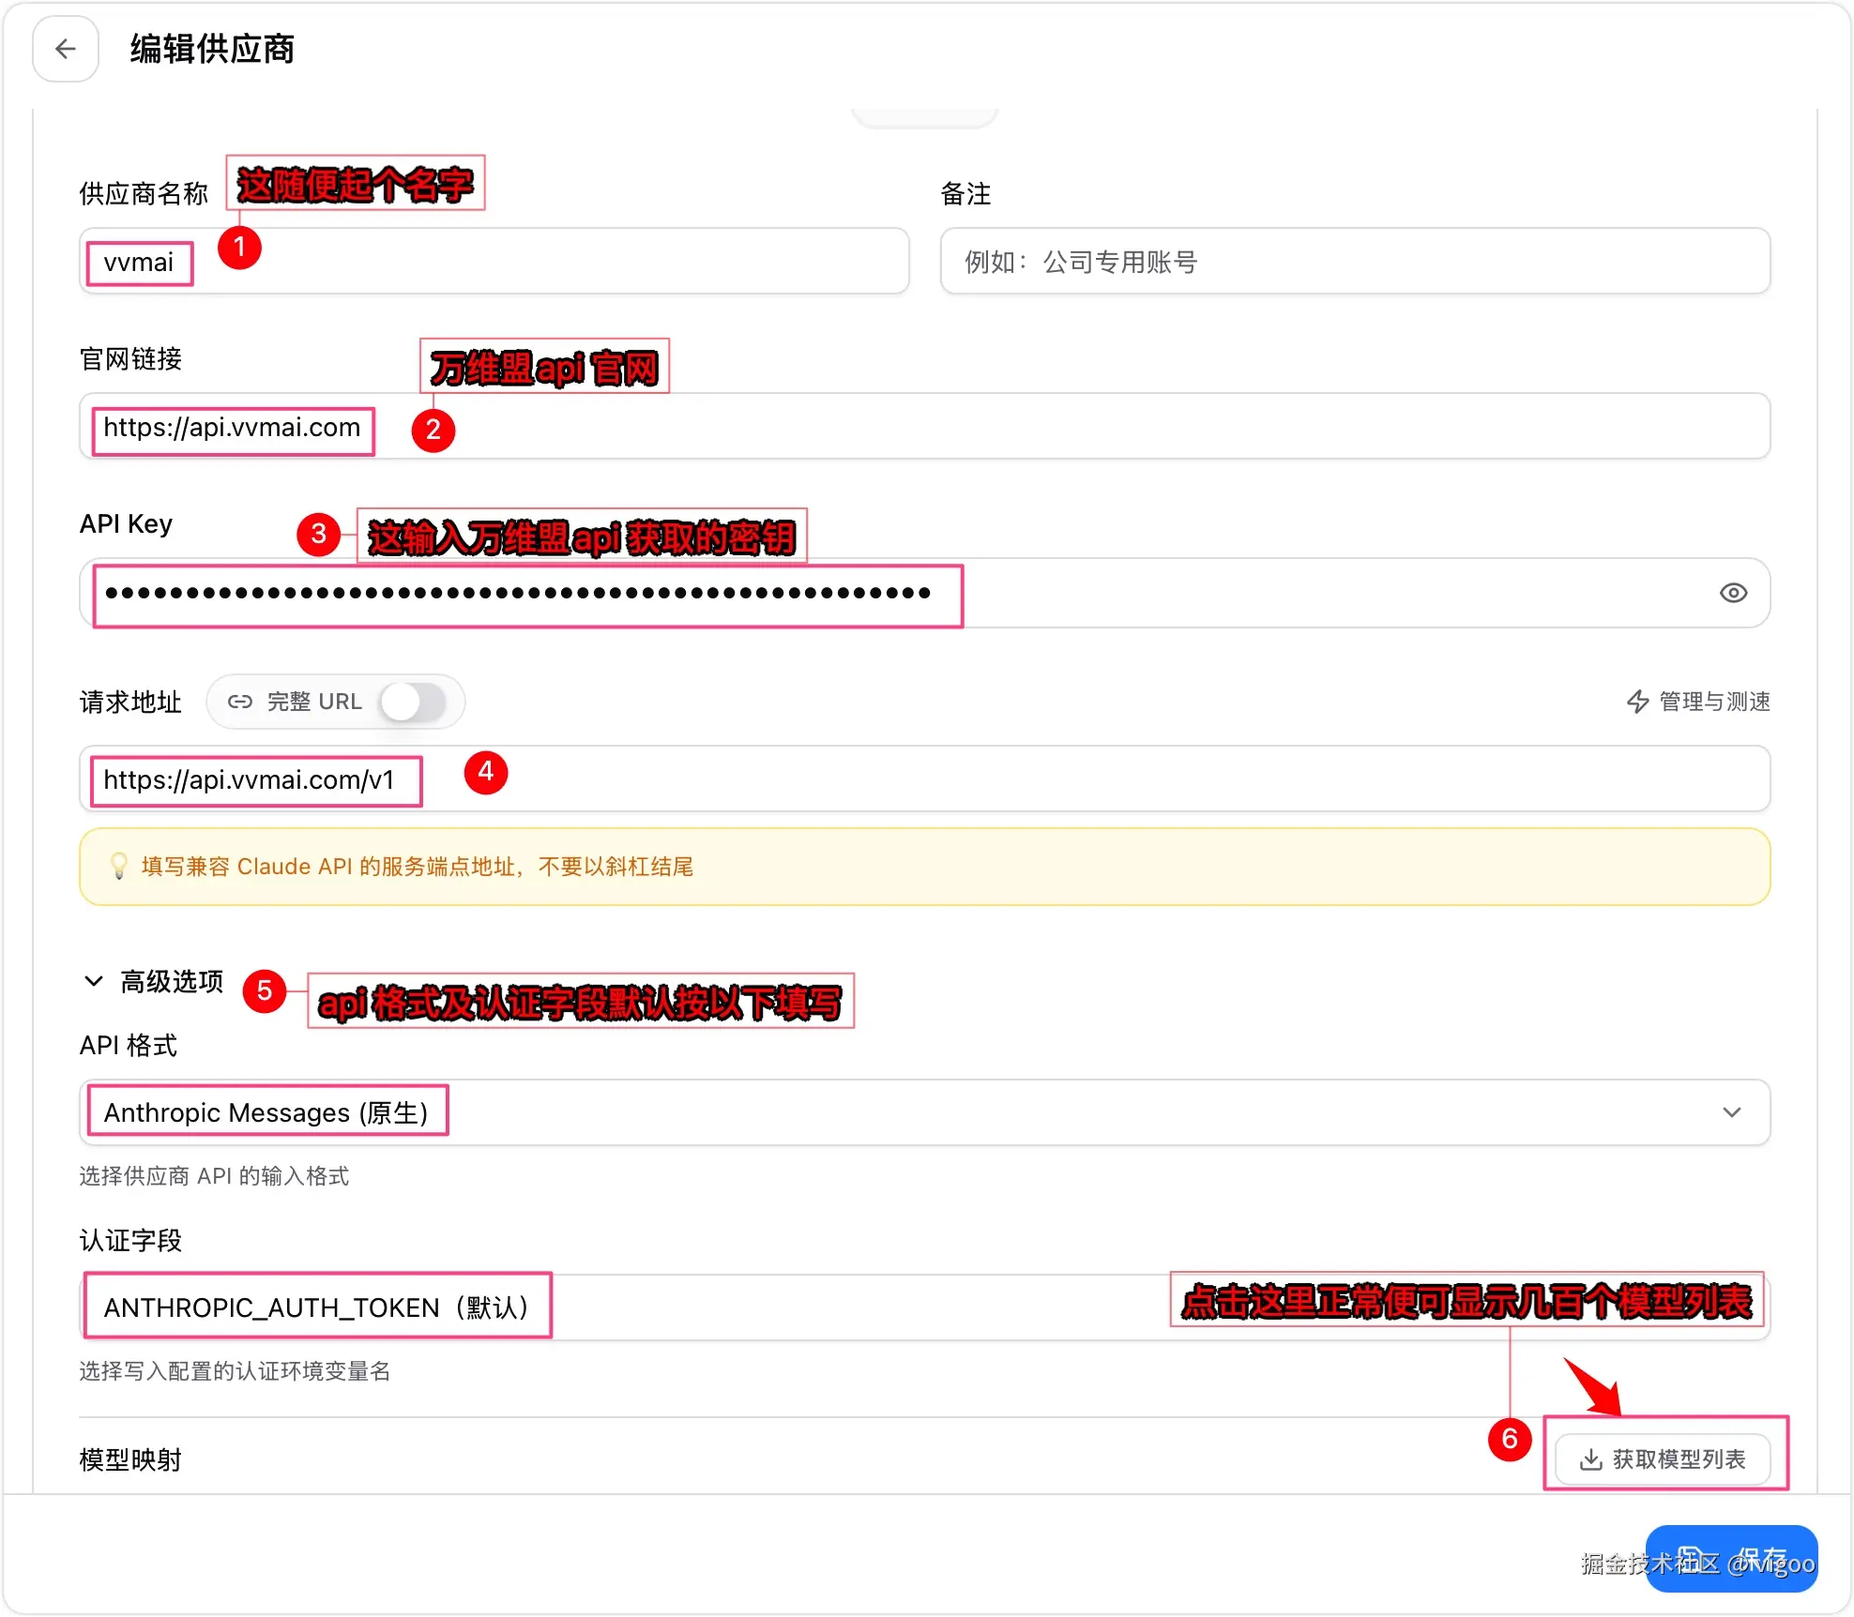Click the chain link icon beside 完整 URL

tap(240, 702)
